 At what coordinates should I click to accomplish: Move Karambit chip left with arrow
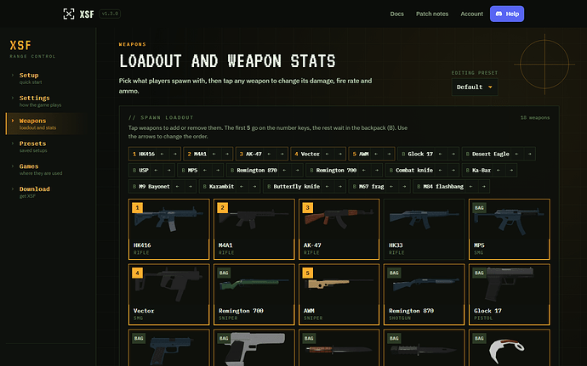(x=242, y=187)
